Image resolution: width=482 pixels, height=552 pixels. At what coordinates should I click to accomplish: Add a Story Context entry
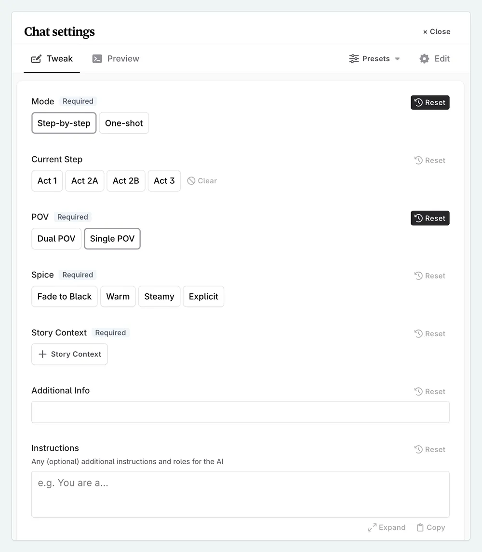coord(69,354)
